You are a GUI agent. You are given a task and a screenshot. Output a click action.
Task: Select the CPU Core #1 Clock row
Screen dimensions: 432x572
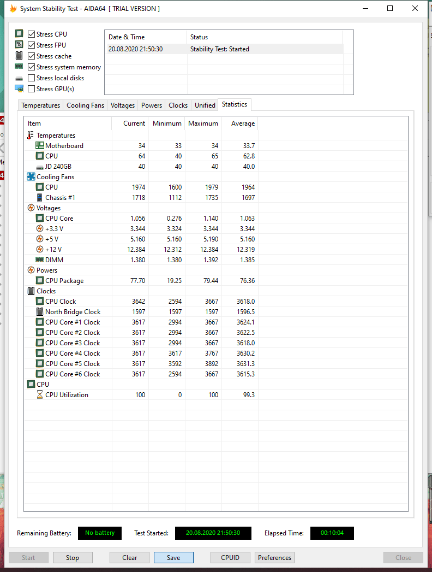pyautogui.click(x=141, y=322)
